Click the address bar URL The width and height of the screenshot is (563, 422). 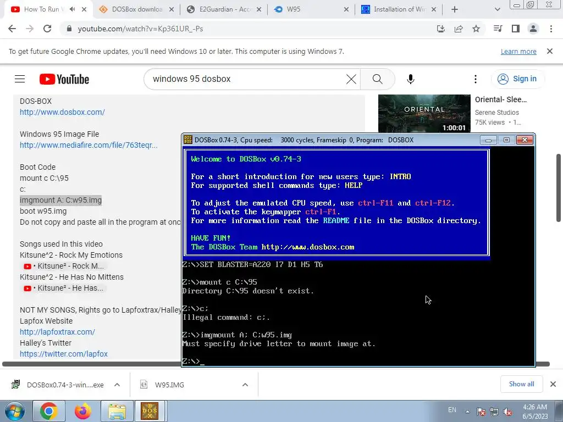click(x=140, y=29)
